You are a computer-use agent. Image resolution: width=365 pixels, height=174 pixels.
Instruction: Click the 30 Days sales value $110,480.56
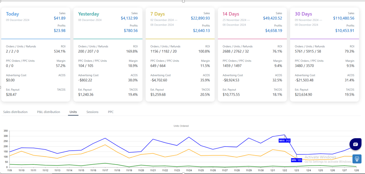(x=344, y=18)
